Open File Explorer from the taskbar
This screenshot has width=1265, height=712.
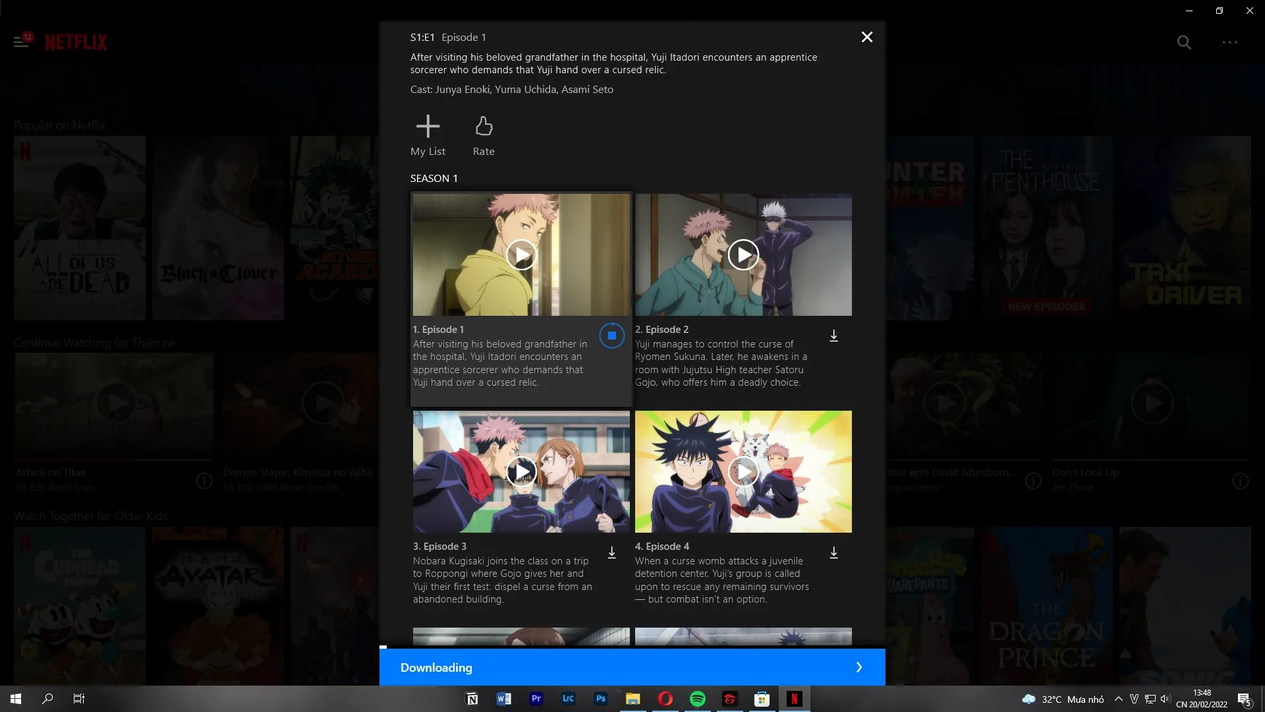click(x=633, y=699)
